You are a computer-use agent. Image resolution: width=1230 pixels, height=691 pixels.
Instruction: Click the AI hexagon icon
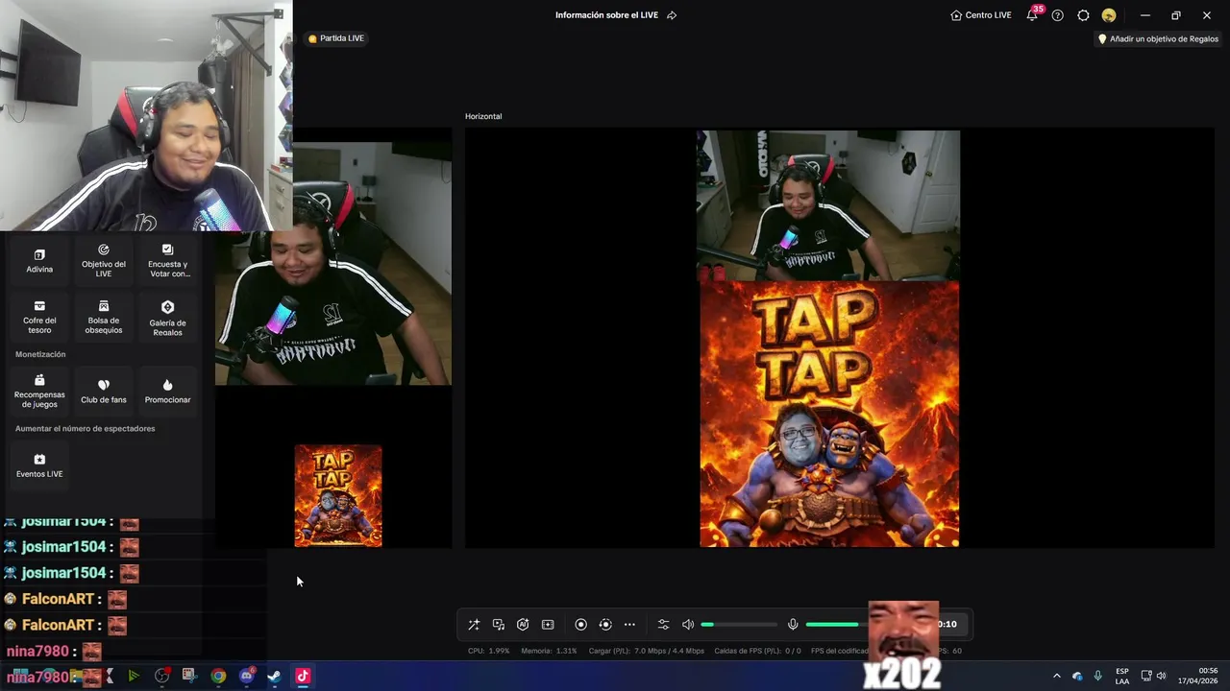coord(523,625)
